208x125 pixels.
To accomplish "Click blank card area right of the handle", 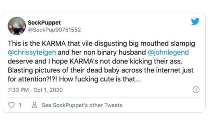I will 133,30.
